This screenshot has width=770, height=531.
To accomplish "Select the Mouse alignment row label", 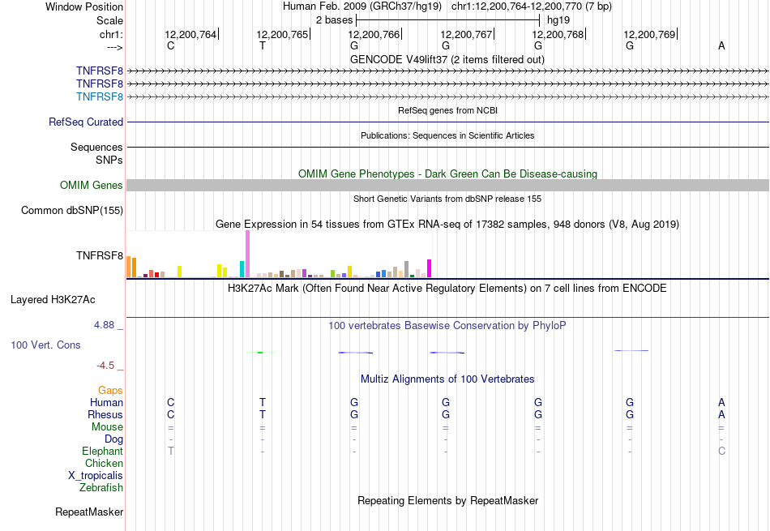I will (x=107, y=427).
